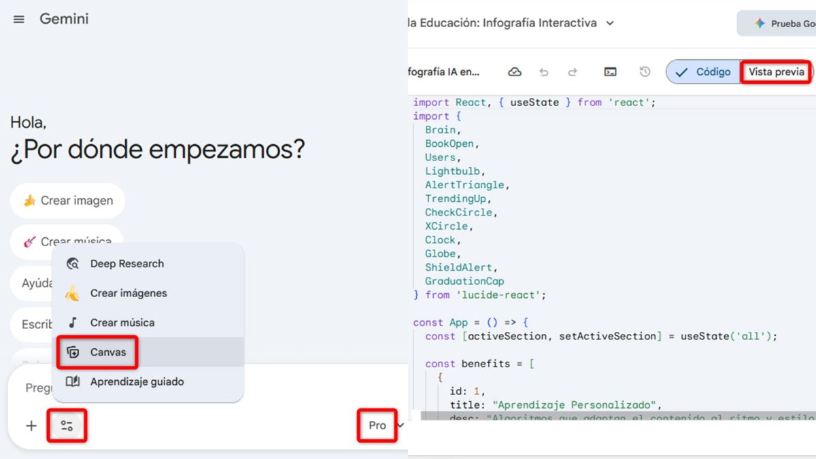The image size is (816, 459).
Task: Click the AlertTriangle import line
Action: click(x=468, y=185)
